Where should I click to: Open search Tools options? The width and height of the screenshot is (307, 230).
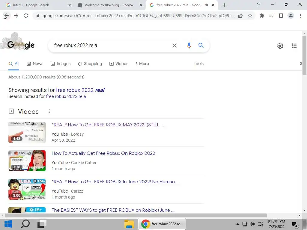(x=198, y=63)
